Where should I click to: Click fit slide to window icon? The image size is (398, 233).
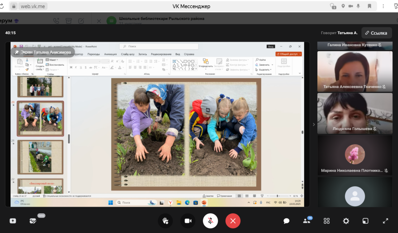pyautogui.click(x=302, y=196)
